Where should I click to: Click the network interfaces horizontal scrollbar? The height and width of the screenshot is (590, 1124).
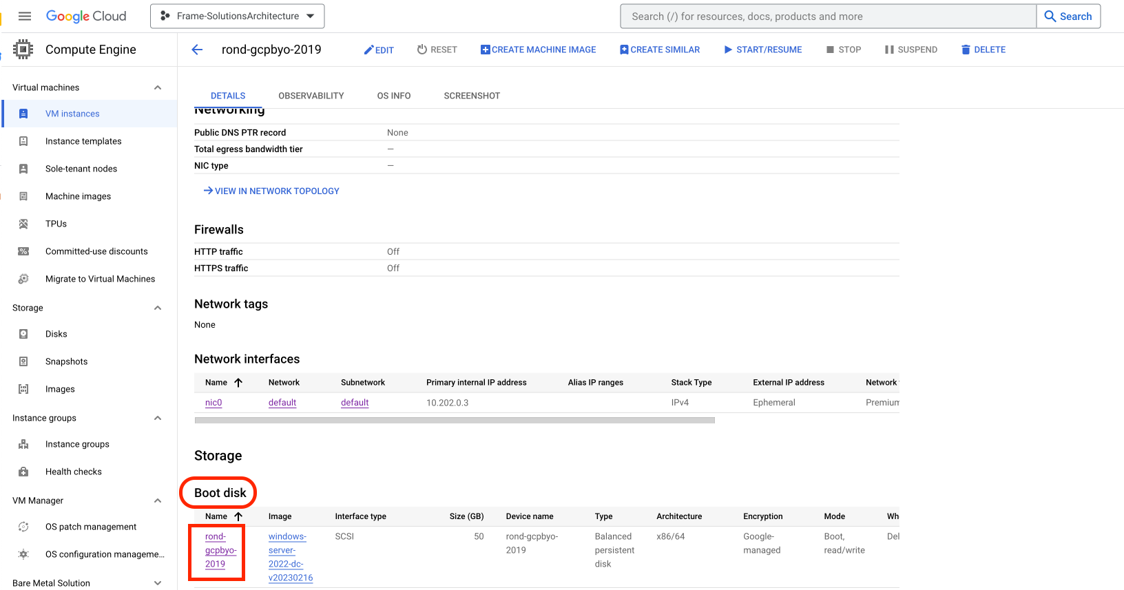[455, 420]
